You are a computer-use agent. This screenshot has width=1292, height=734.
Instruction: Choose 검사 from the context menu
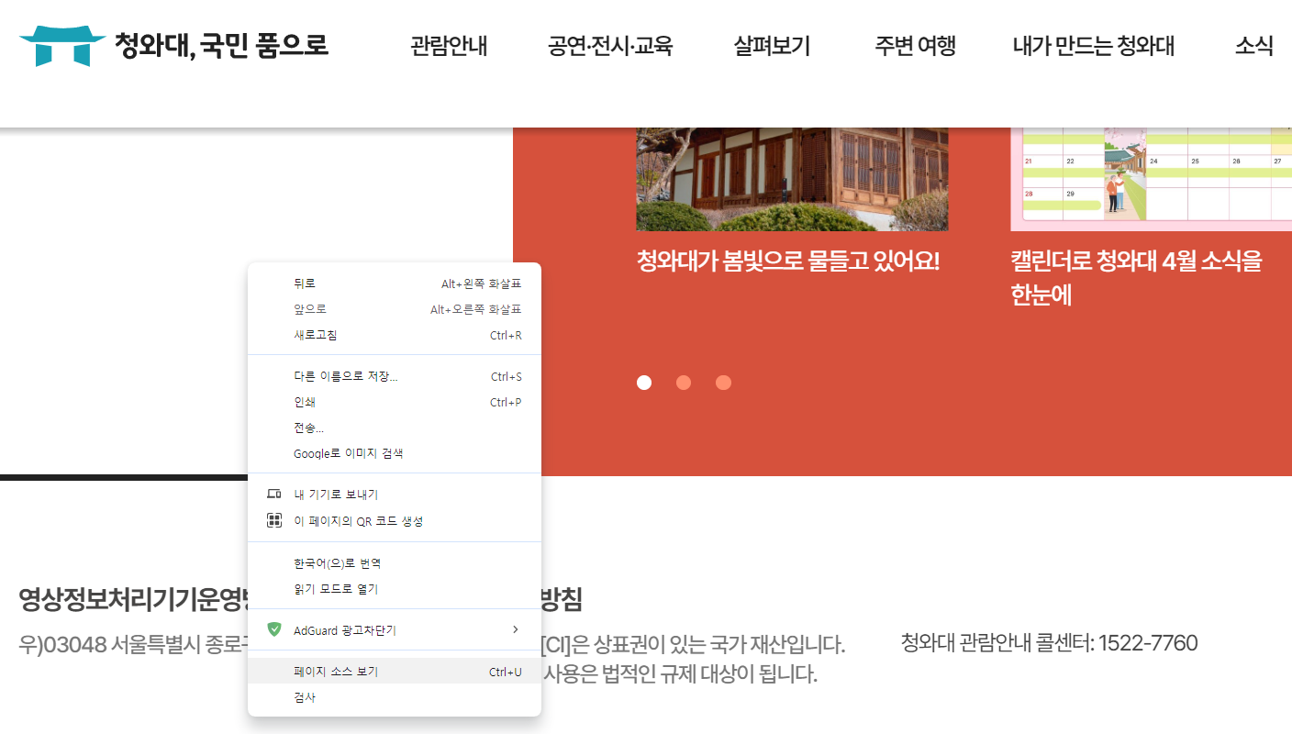pyautogui.click(x=395, y=697)
